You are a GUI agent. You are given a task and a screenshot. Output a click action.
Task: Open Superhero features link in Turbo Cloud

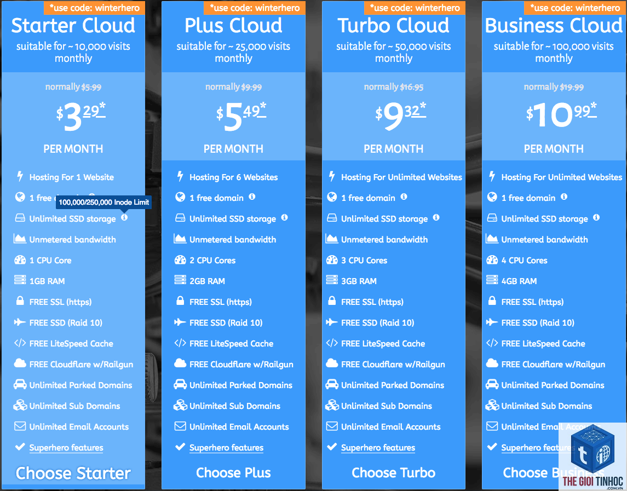click(x=378, y=448)
